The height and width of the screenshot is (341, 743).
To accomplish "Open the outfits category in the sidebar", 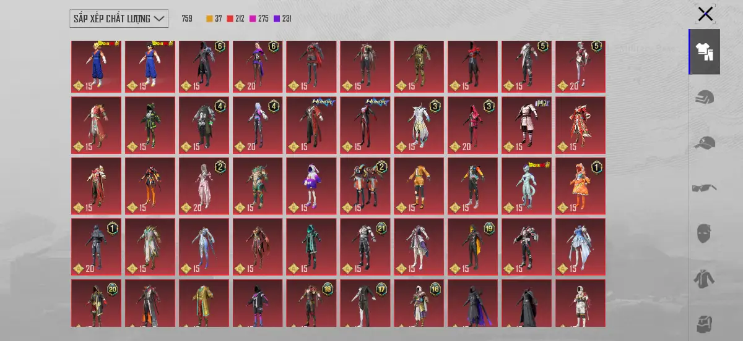I will point(705,52).
